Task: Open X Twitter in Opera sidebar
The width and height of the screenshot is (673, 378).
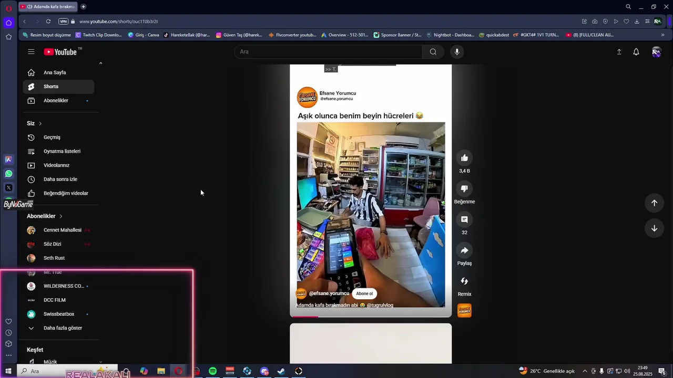Action: (8, 187)
